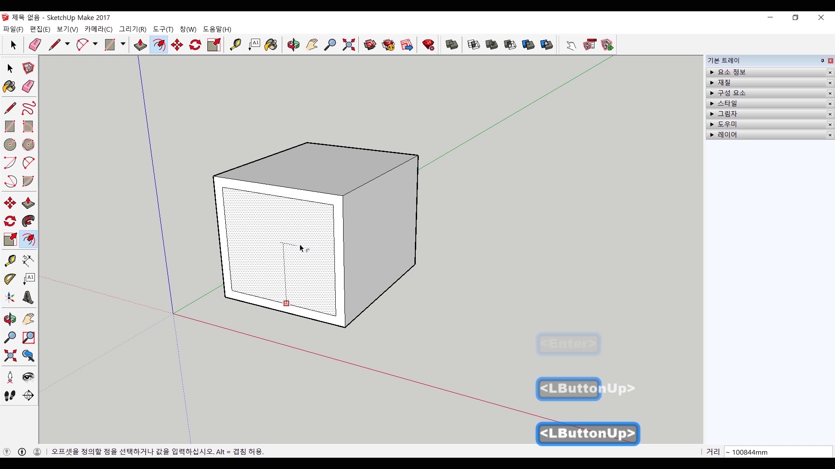
Task: Open the arc tool dropdown arrow
Action: [95, 44]
